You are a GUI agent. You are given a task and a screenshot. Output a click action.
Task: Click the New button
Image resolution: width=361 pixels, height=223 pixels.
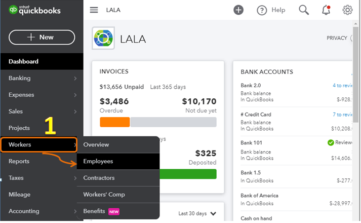42,37
